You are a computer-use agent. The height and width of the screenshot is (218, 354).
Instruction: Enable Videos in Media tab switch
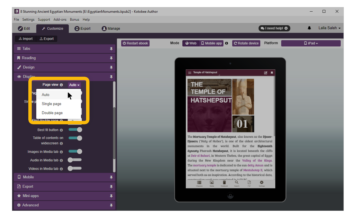coord(74,168)
